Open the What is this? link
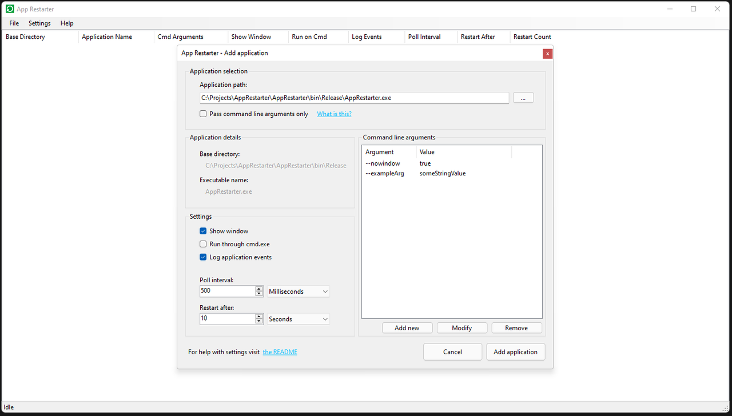The width and height of the screenshot is (732, 416). tap(334, 114)
